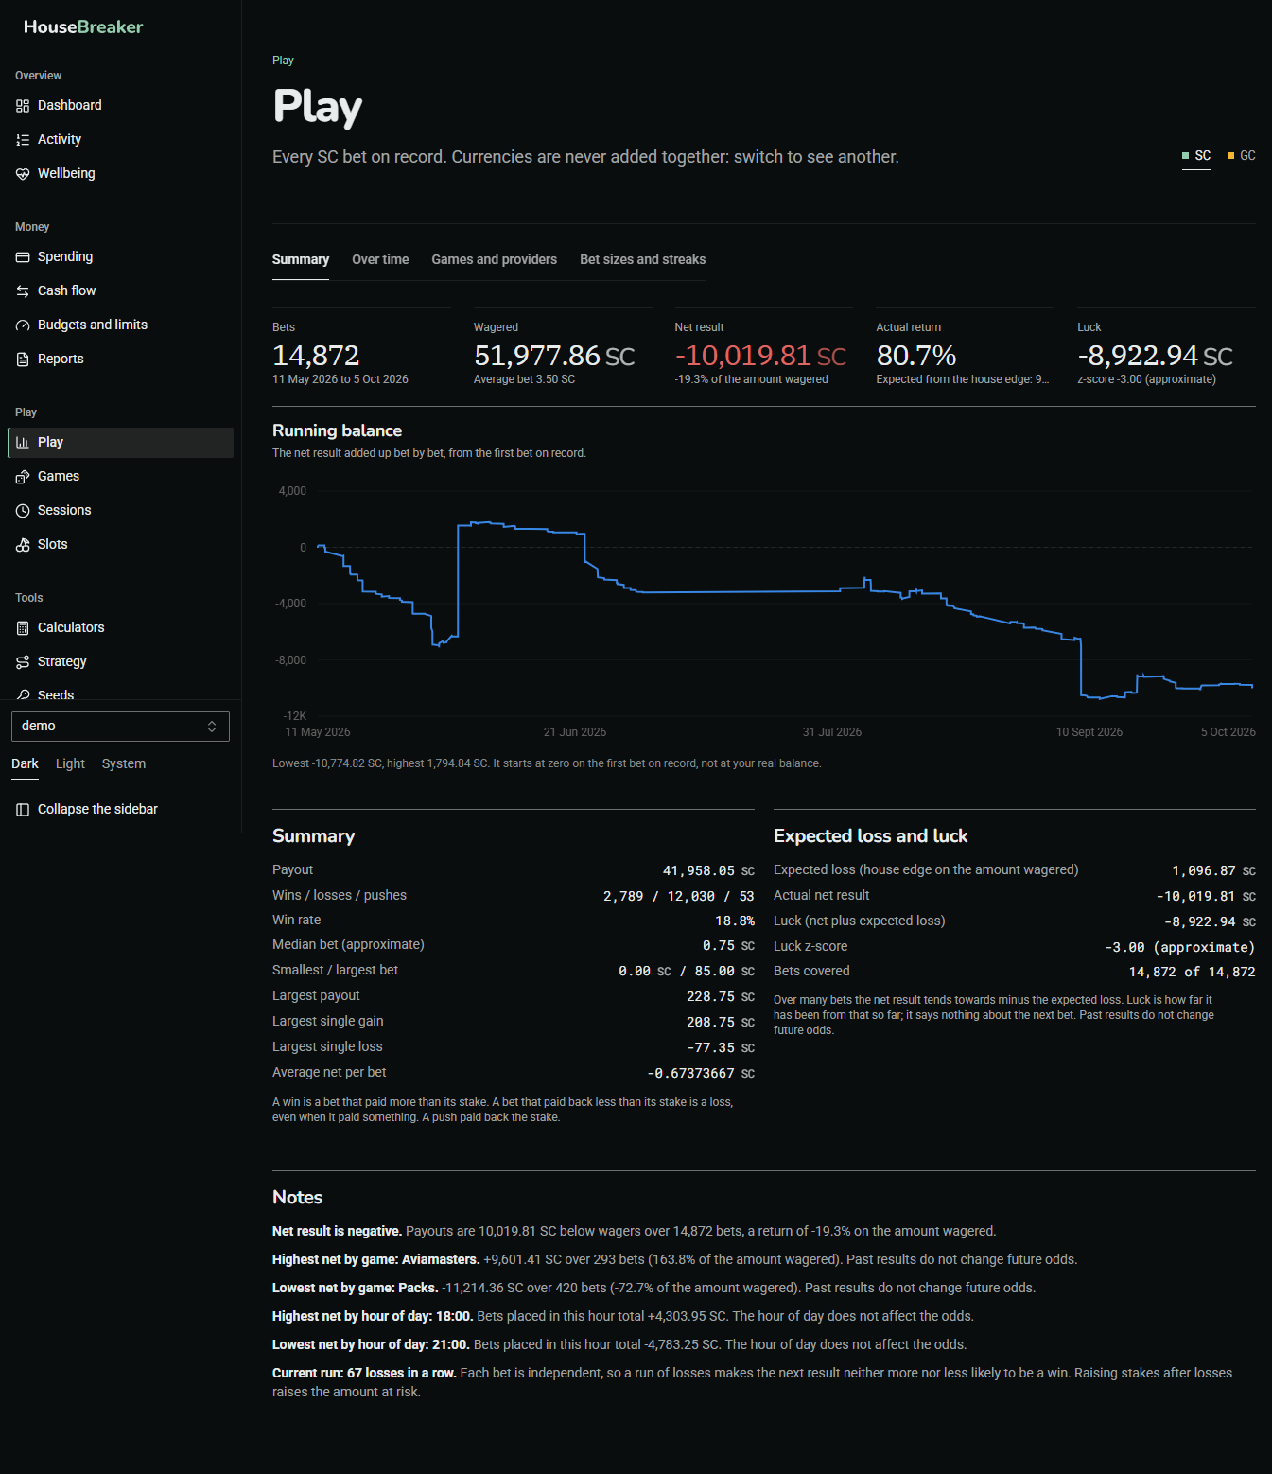Click the Collapse the sidebar icon
1272x1474 pixels.
point(23,810)
